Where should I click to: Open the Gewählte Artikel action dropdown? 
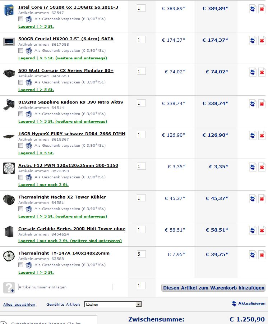pos(113,304)
